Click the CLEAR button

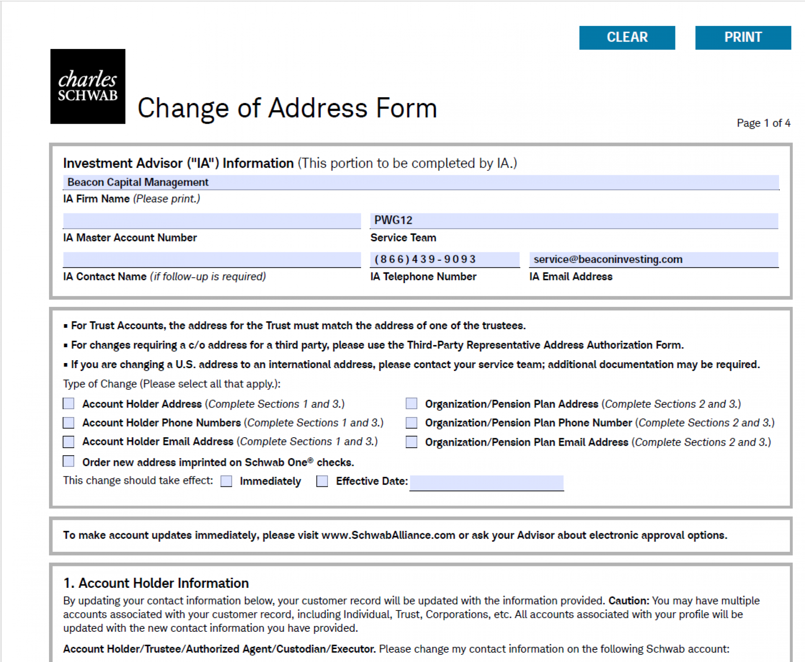click(627, 37)
